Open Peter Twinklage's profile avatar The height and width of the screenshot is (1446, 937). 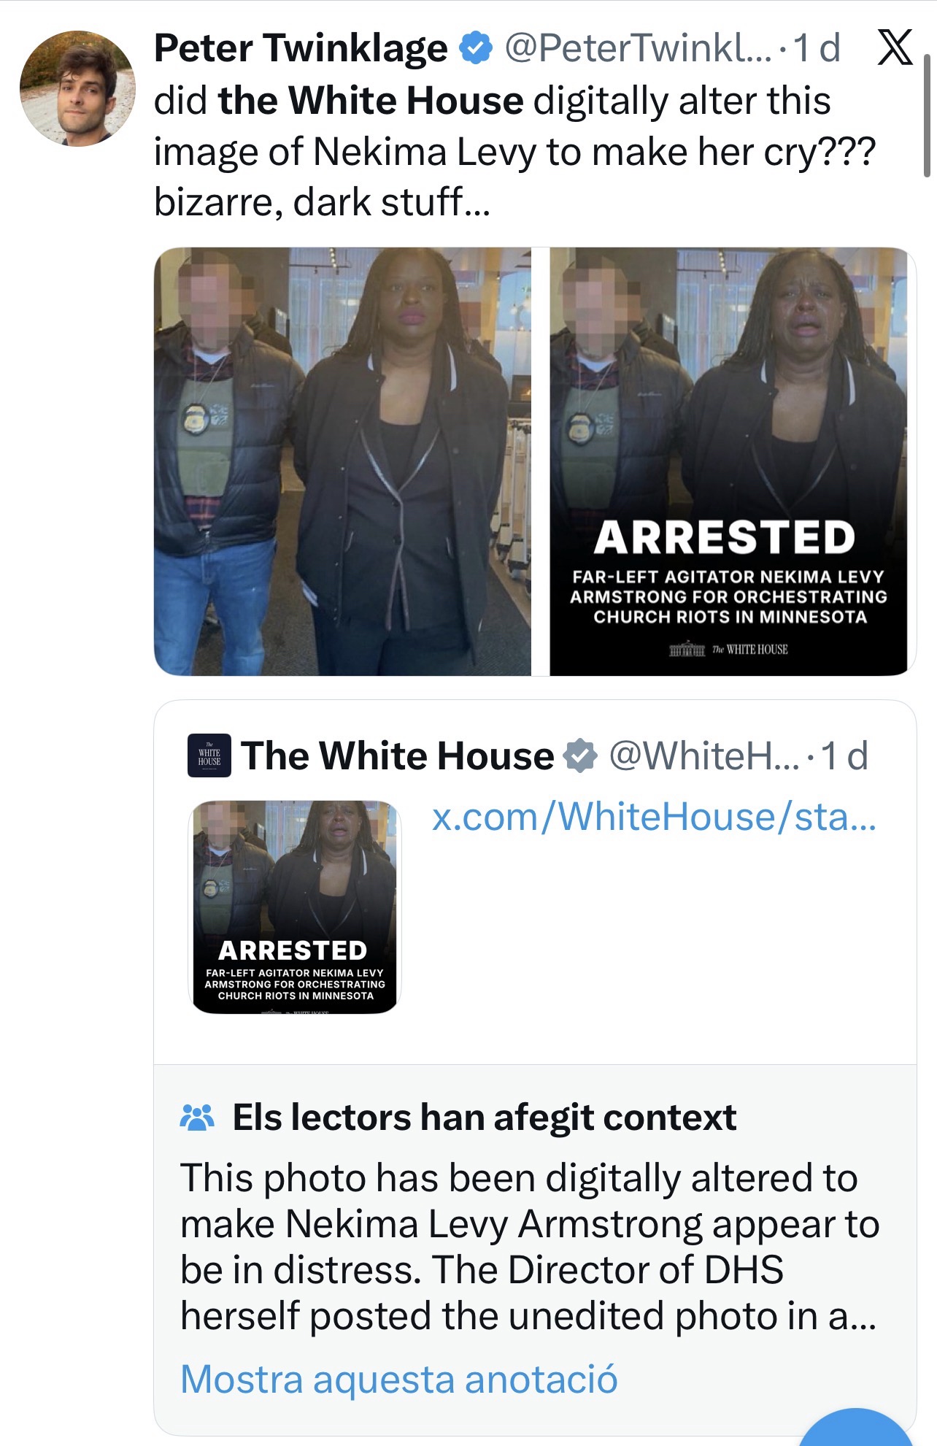(77, 88)
